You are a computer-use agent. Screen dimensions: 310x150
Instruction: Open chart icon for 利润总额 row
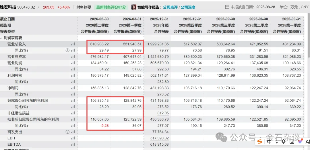[x=73, y=75]
